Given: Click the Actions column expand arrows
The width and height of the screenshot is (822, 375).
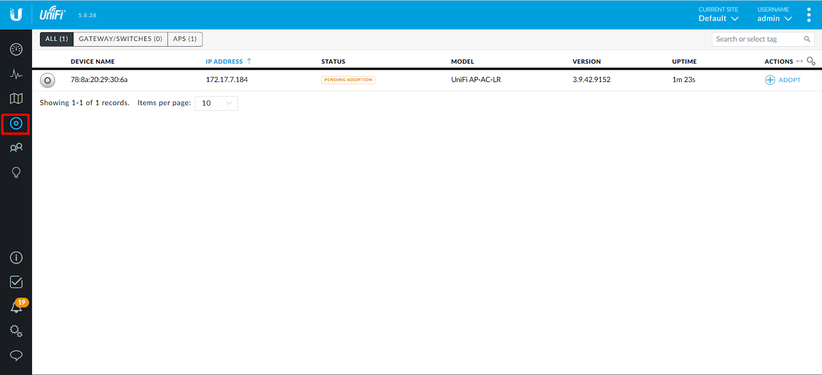Looking at the screenshot, I should coord(799,61).
